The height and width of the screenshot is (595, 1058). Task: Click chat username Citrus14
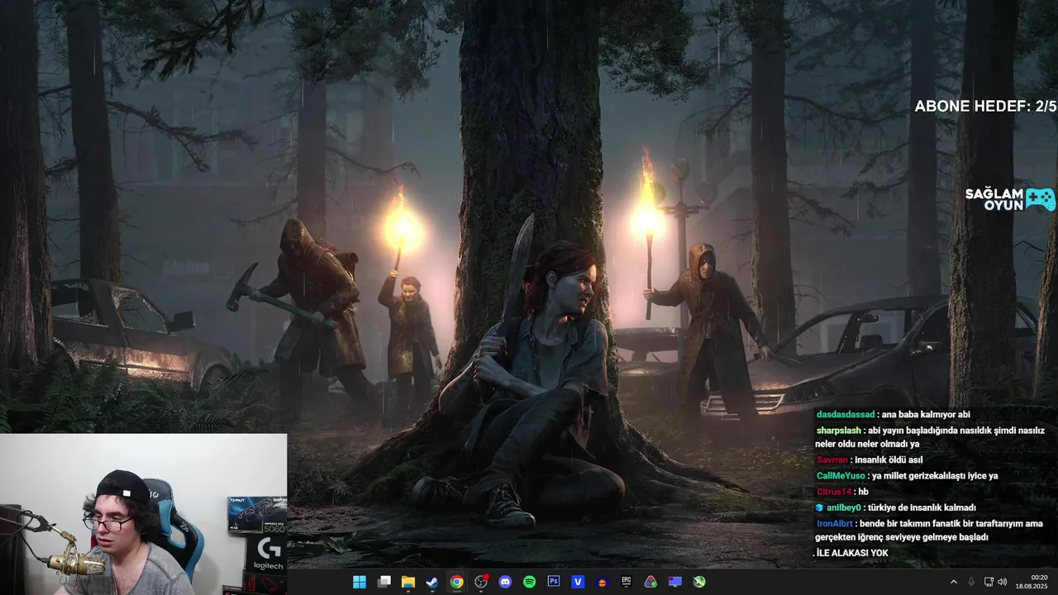tap(834, 492)
